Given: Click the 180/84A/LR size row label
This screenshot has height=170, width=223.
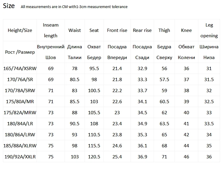Looking at the screenshot, I should (20, 124).
